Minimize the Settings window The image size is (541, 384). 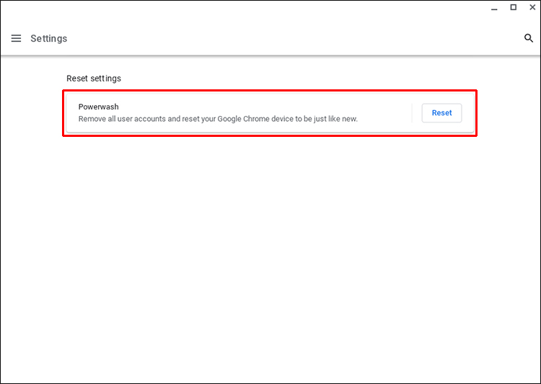pyautogui.click(x=494, y=8)
